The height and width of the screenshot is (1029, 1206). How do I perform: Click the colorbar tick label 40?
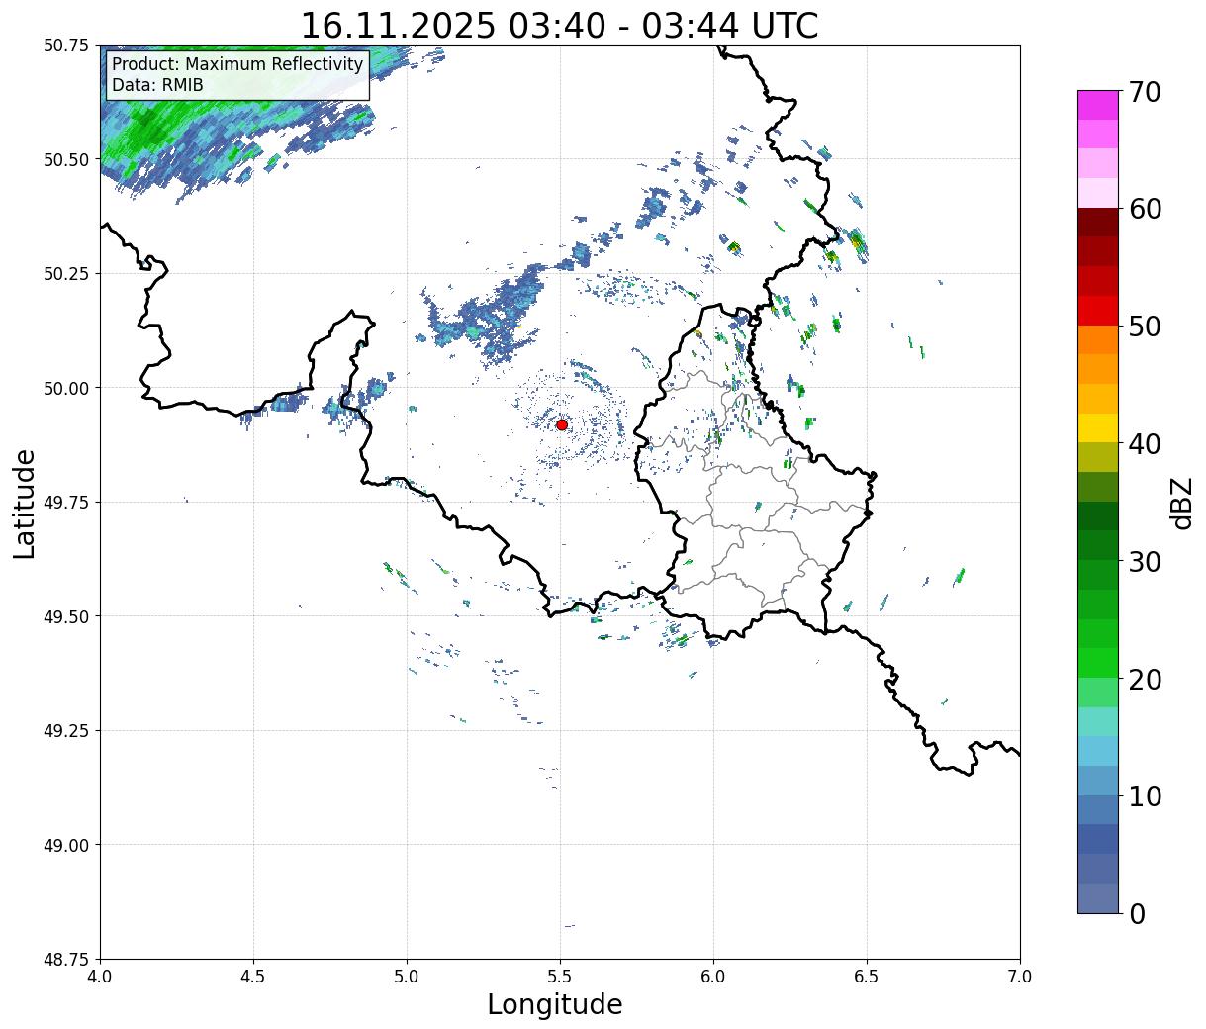pos(1144,443)
